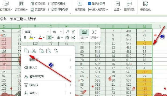The width and height of the screenshot is (167, 96).
Task: Click the 打印缩放 print scaling icon
Action: [x=21, y=4]
